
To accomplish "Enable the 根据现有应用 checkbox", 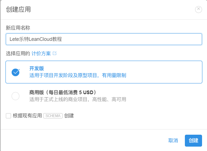I will [x=8, y=116].
